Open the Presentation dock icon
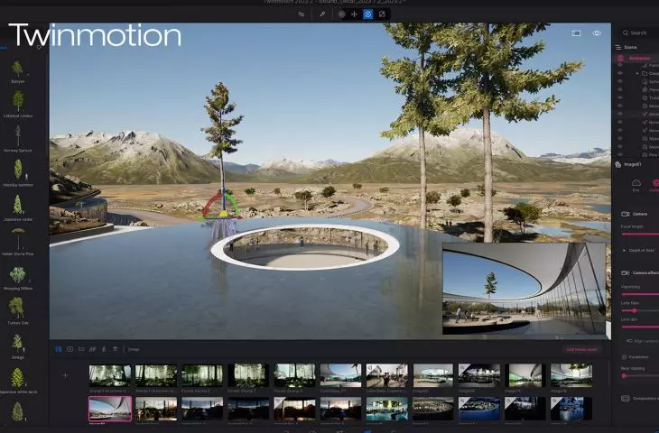 pos(115,349)
